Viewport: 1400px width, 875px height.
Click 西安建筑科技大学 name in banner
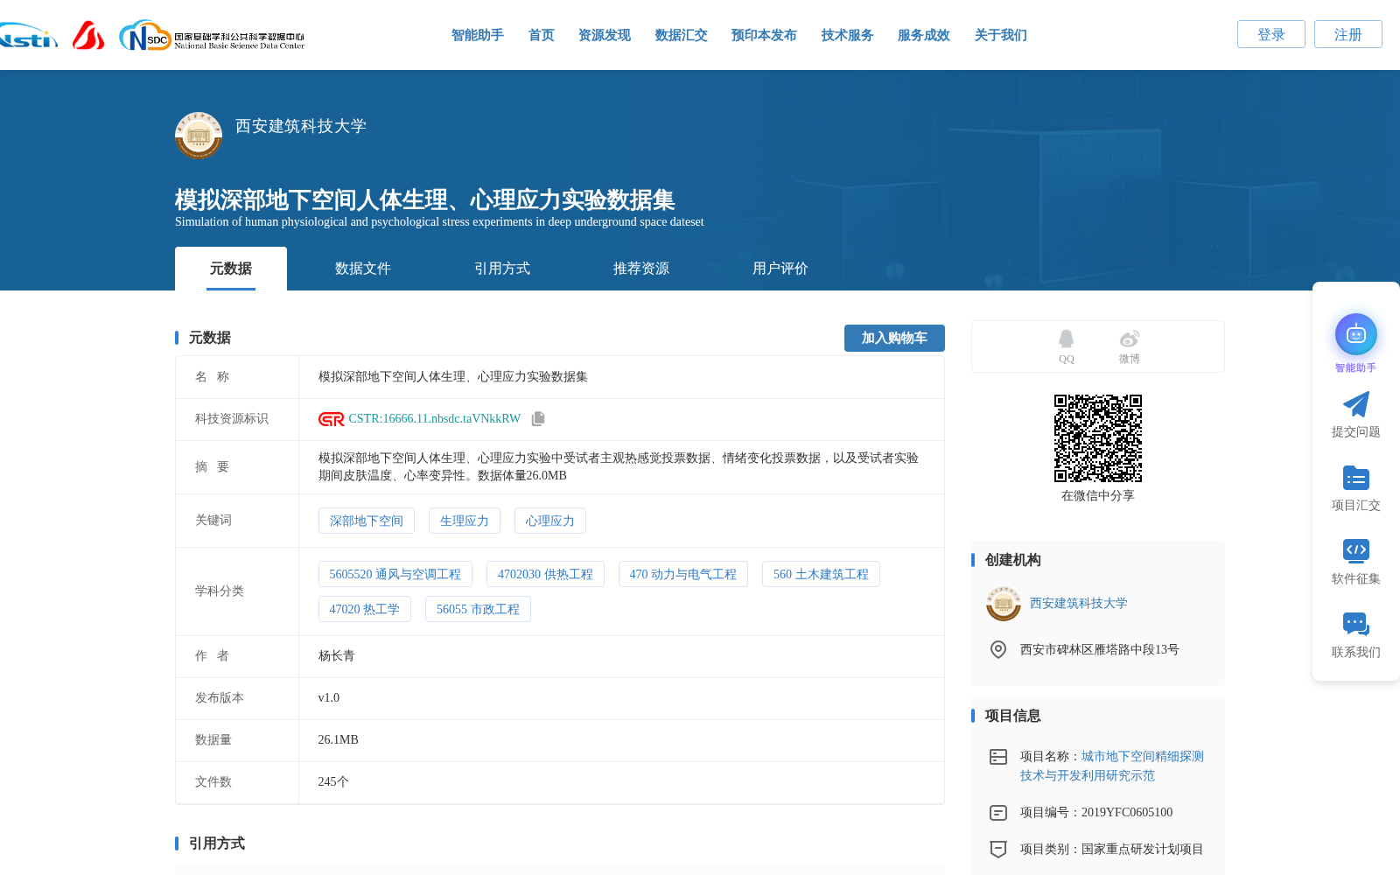coord(301,126)
